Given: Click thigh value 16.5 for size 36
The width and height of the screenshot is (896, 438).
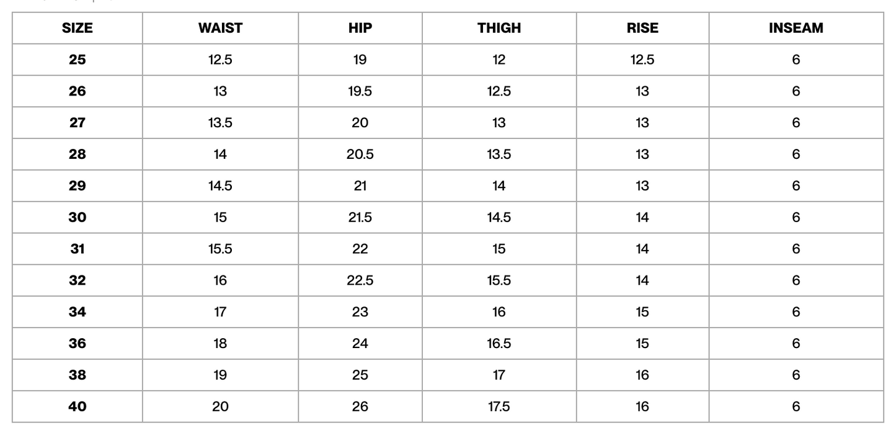Looking at the screenshot, I should [x=499, y=344].
